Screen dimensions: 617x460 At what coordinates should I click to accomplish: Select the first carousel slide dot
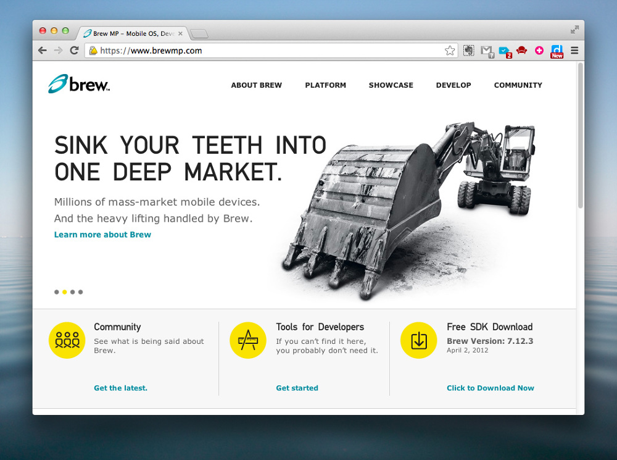click(57, 292)
